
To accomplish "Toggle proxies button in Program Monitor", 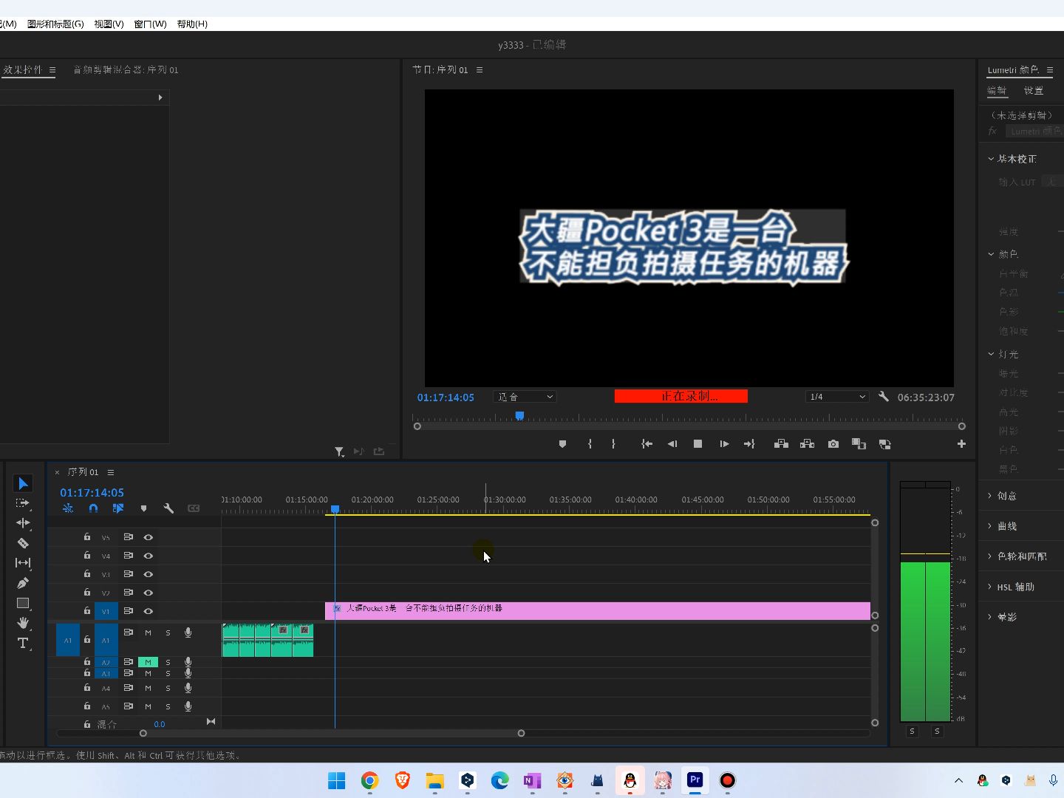I will point(884,444).
